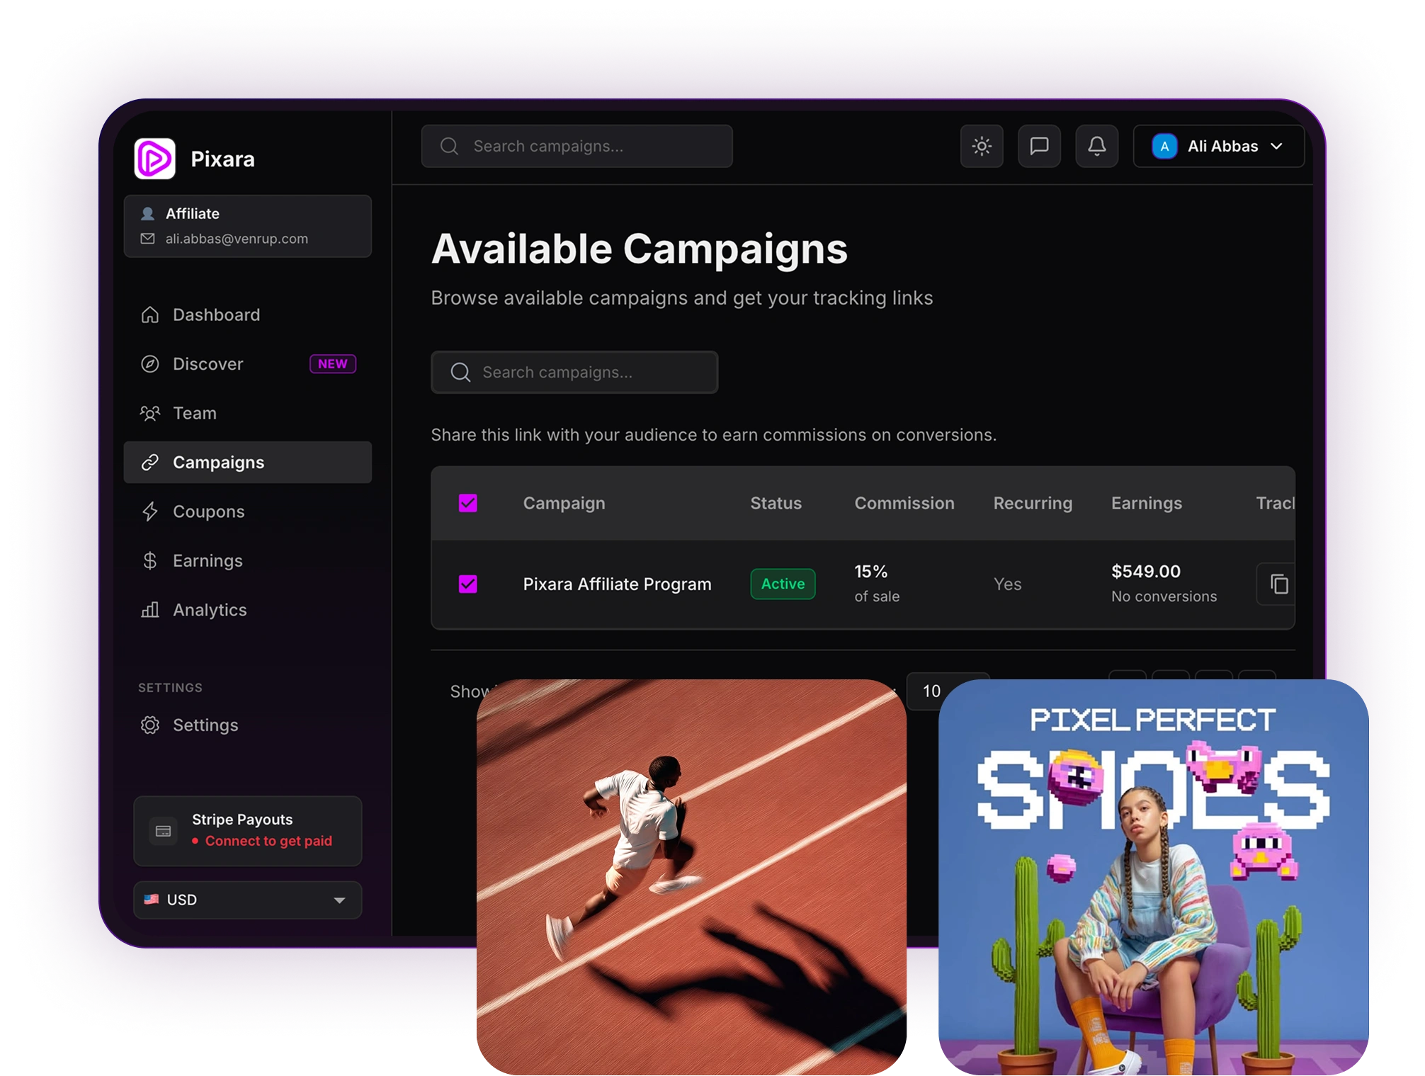1425x1076 pixels.
Task: Click the Ali Abbas avatar circle
Action: click(1164, 146)
